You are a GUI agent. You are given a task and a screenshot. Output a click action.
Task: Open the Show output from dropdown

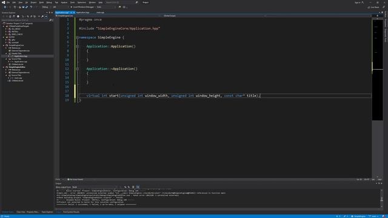pos(94,187)
